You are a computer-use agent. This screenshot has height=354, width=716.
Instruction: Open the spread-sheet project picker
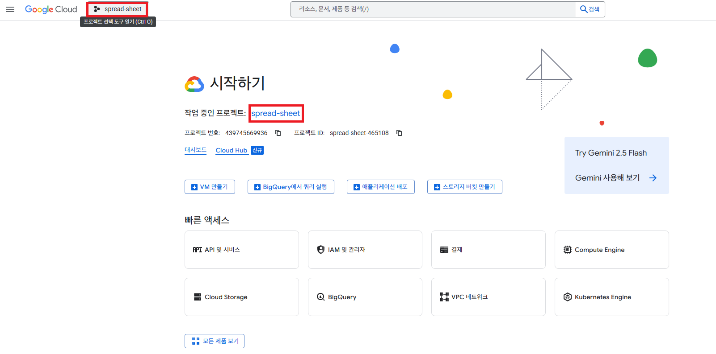118,9
